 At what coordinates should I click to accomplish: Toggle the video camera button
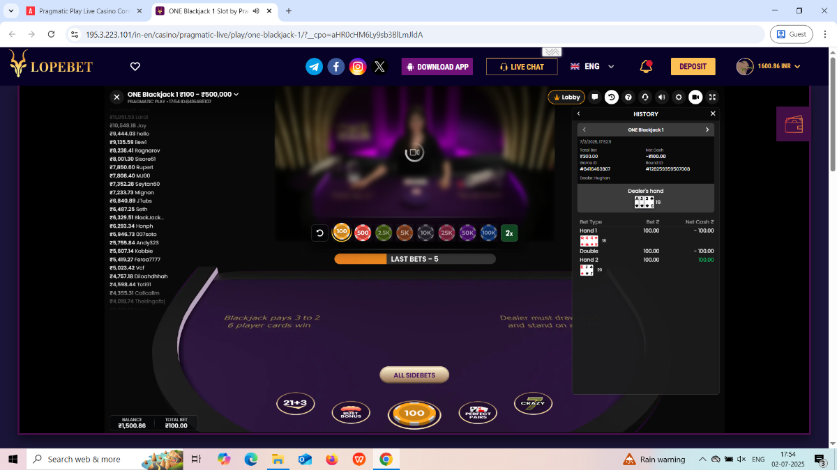(x=695, y=97)
